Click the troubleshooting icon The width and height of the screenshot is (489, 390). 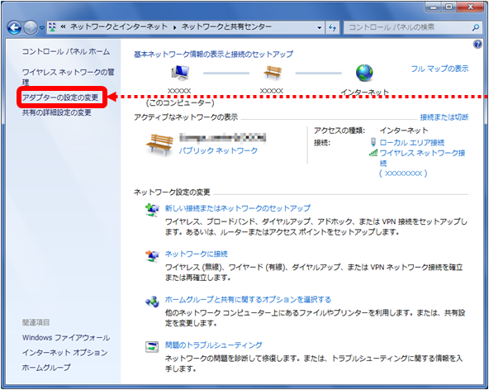pyautogui.click(x=152, y=347)
